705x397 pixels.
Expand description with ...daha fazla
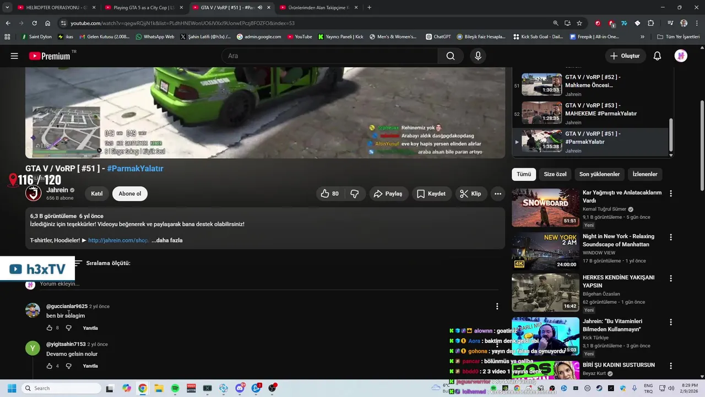167,240
